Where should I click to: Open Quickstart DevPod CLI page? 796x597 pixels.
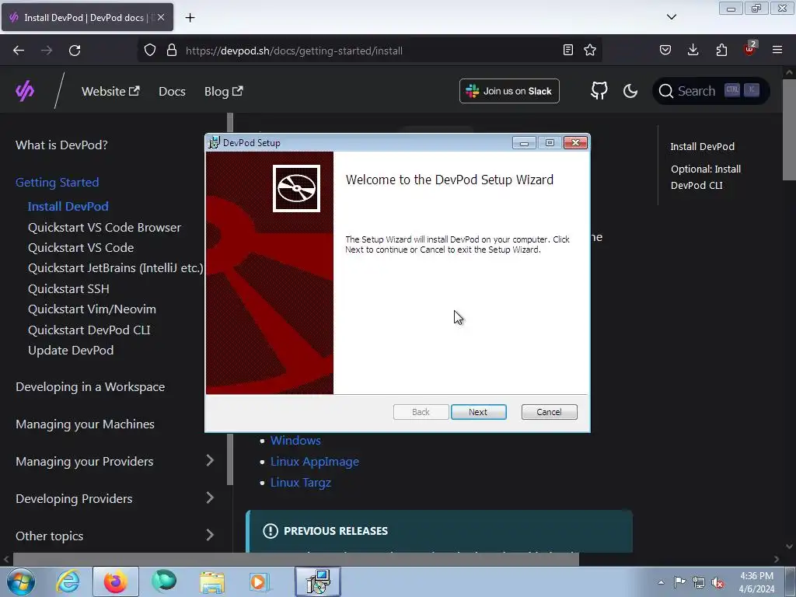pyautogui.click(x=89, y=330)
